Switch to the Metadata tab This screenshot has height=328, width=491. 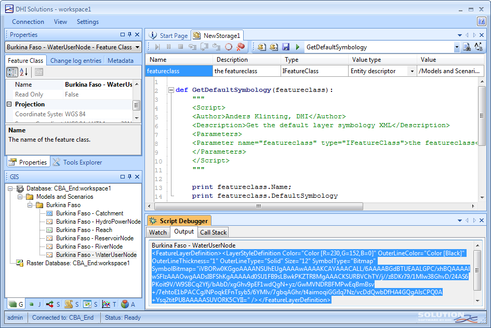point(121,60)
